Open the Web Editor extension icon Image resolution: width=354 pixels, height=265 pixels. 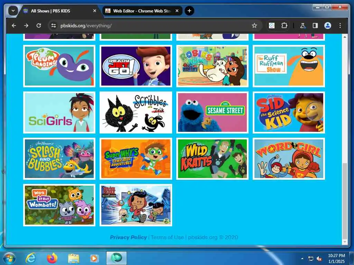(x=272, y=26)
